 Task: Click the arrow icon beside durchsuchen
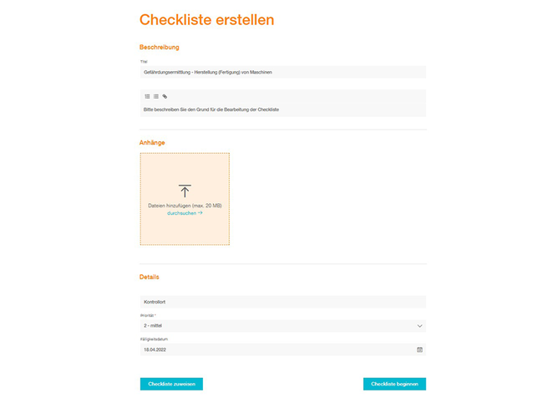(x=200, y=213)
